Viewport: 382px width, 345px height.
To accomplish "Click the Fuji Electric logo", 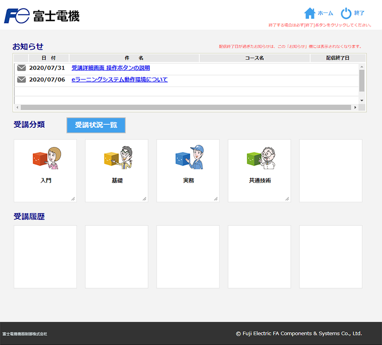I will [x=42, y=16].
